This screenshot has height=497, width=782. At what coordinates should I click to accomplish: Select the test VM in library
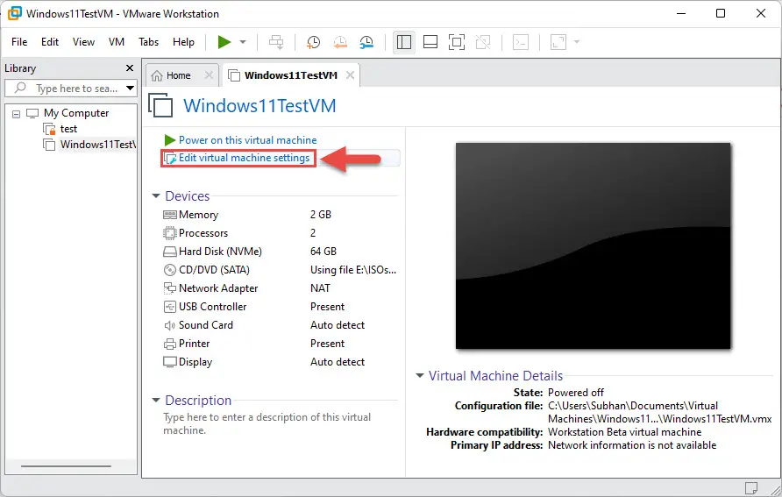pos(68,129)
